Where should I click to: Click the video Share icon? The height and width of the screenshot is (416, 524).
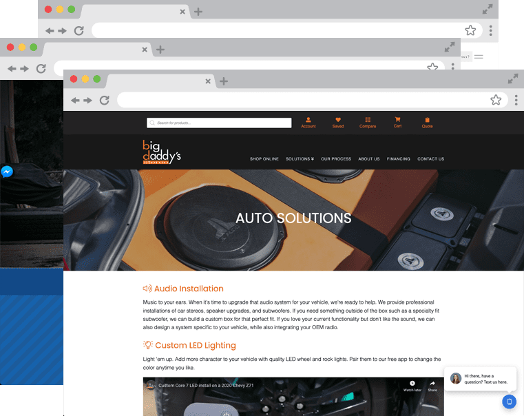pos(432,385)
